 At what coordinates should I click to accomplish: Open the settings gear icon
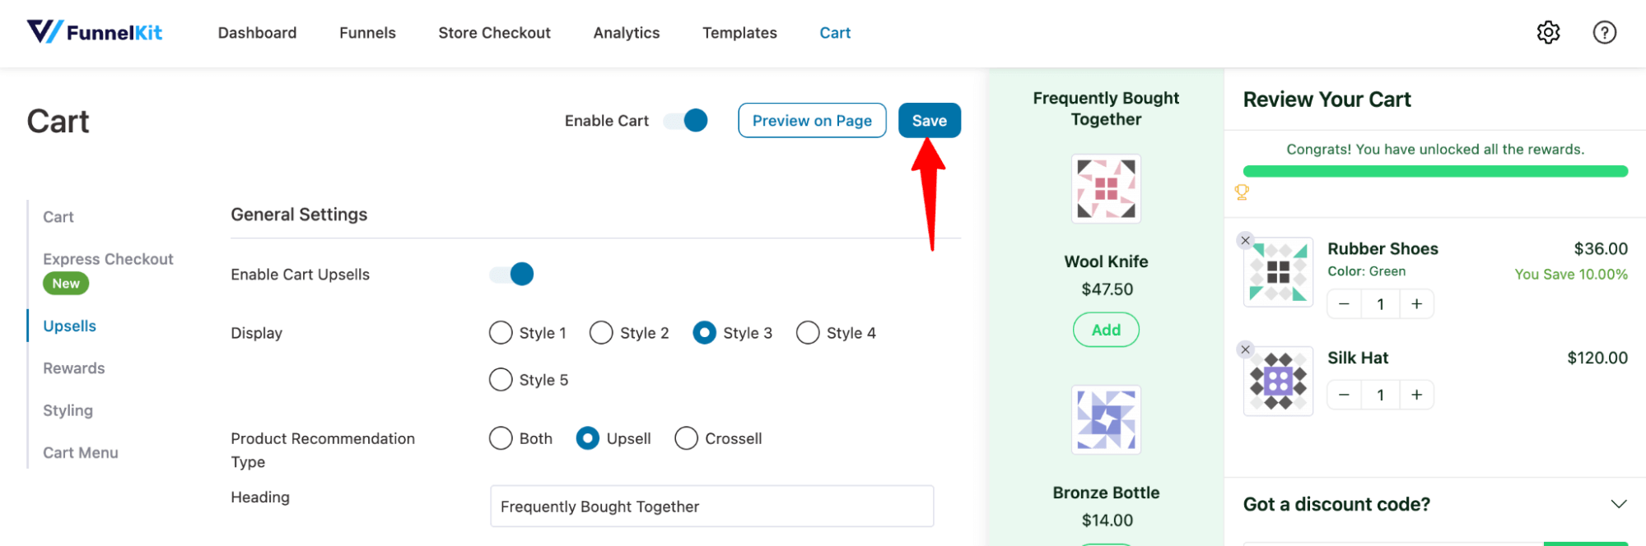pos(1548,32)
